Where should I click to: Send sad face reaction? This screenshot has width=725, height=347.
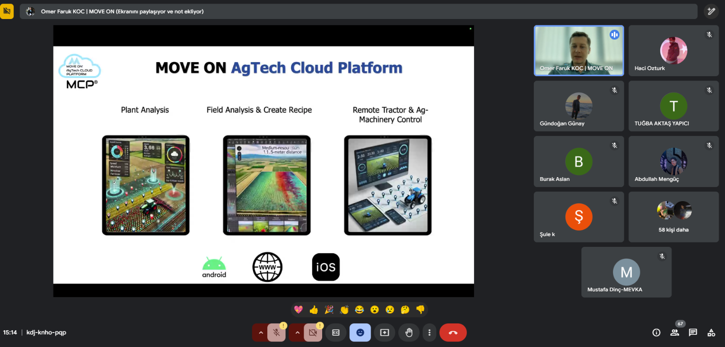[390, 309]
